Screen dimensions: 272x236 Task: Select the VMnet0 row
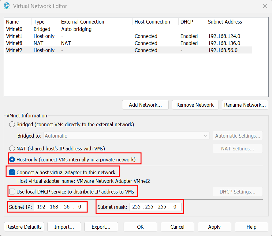pyautogui.click(x=129, y=29)
